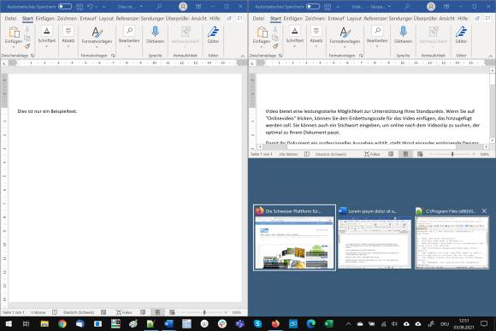Open the Layout tab in left window
The image size is (496, 331).
pos(106,19)
